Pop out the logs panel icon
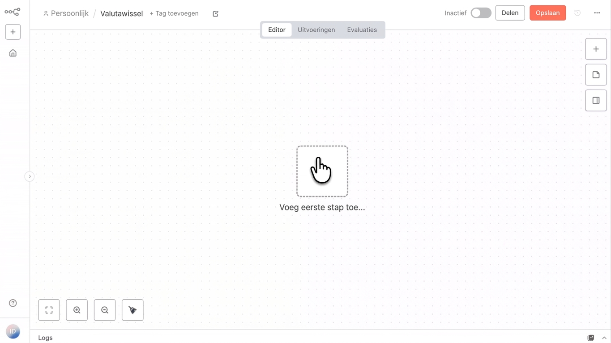The height and width of the screenshot is (343, 611). coord(591,338)
